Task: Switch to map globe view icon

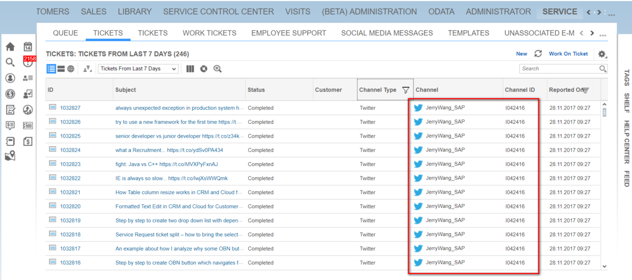Action: (71, 69)
